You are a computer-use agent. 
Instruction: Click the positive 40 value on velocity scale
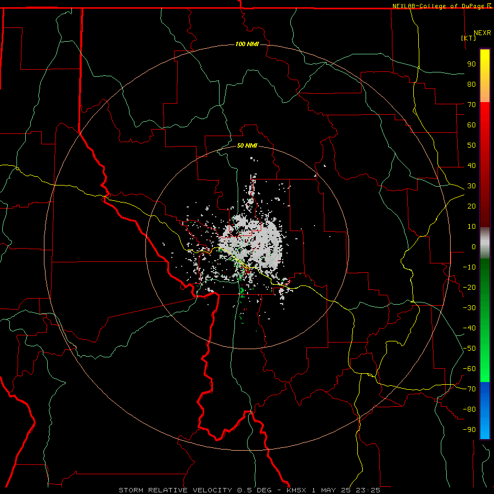(471, 165)
